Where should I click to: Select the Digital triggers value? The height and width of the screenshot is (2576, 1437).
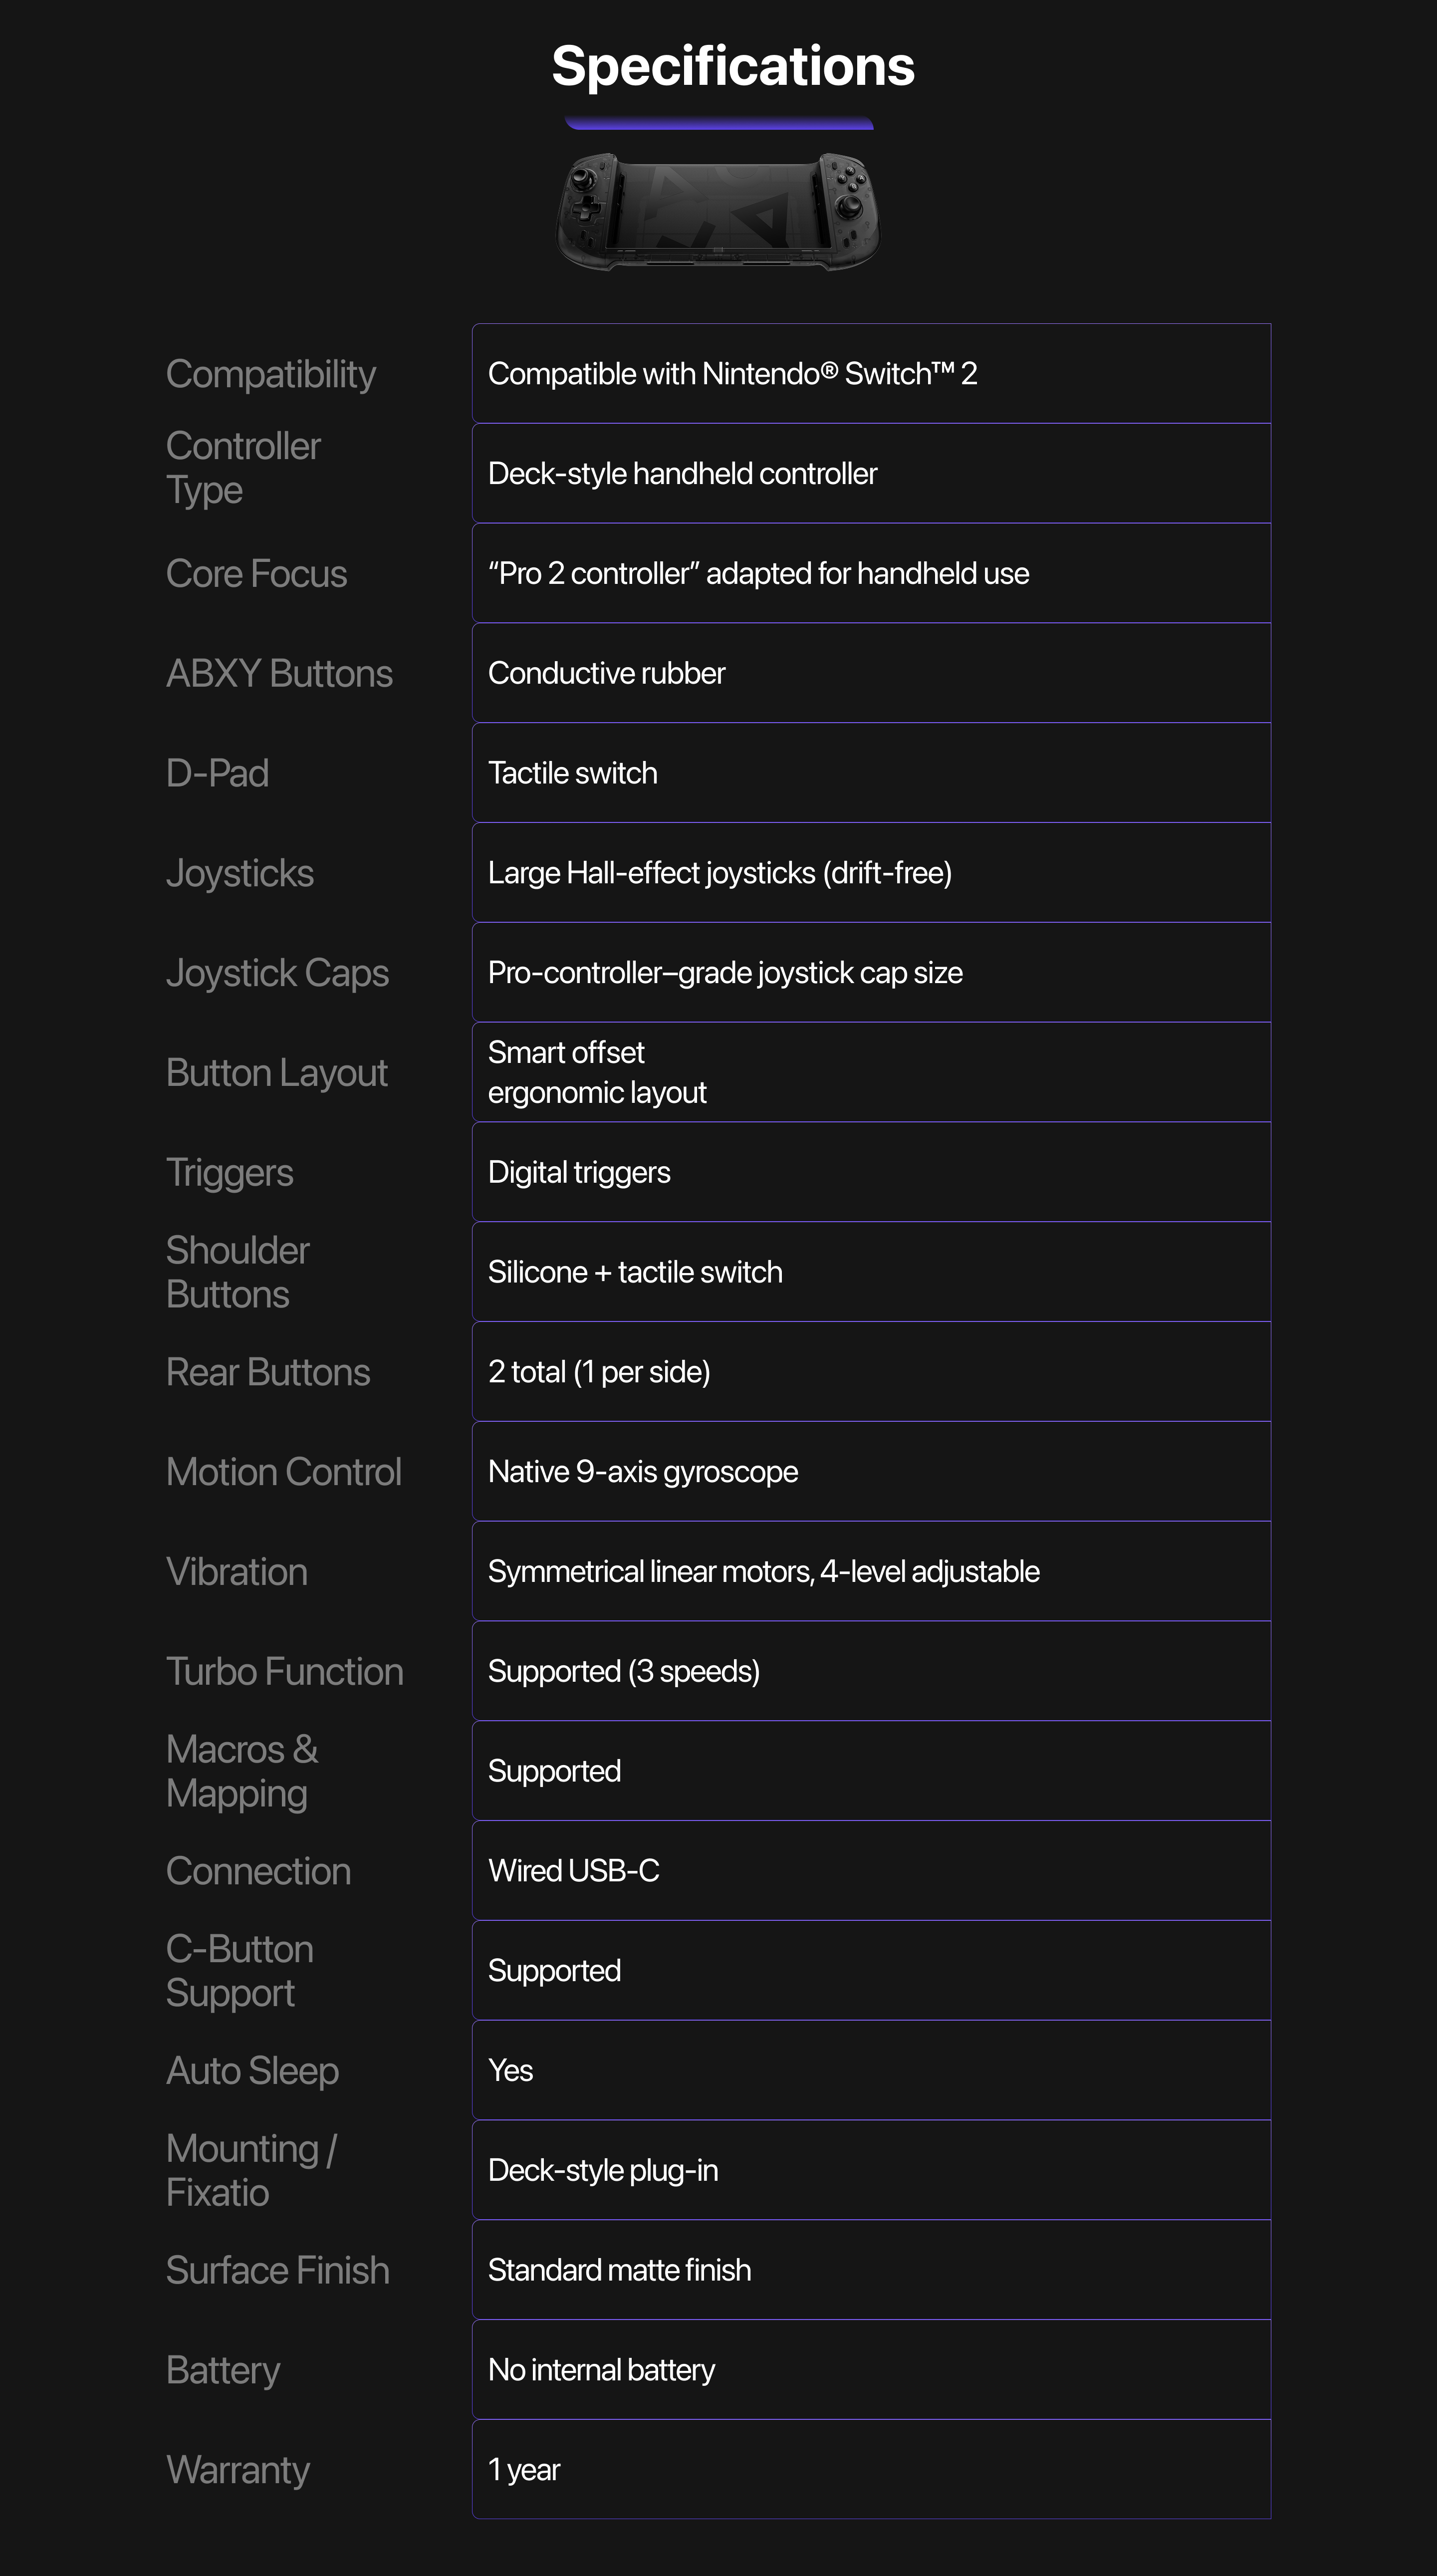pyautogui.click(x=579, y=1172)
